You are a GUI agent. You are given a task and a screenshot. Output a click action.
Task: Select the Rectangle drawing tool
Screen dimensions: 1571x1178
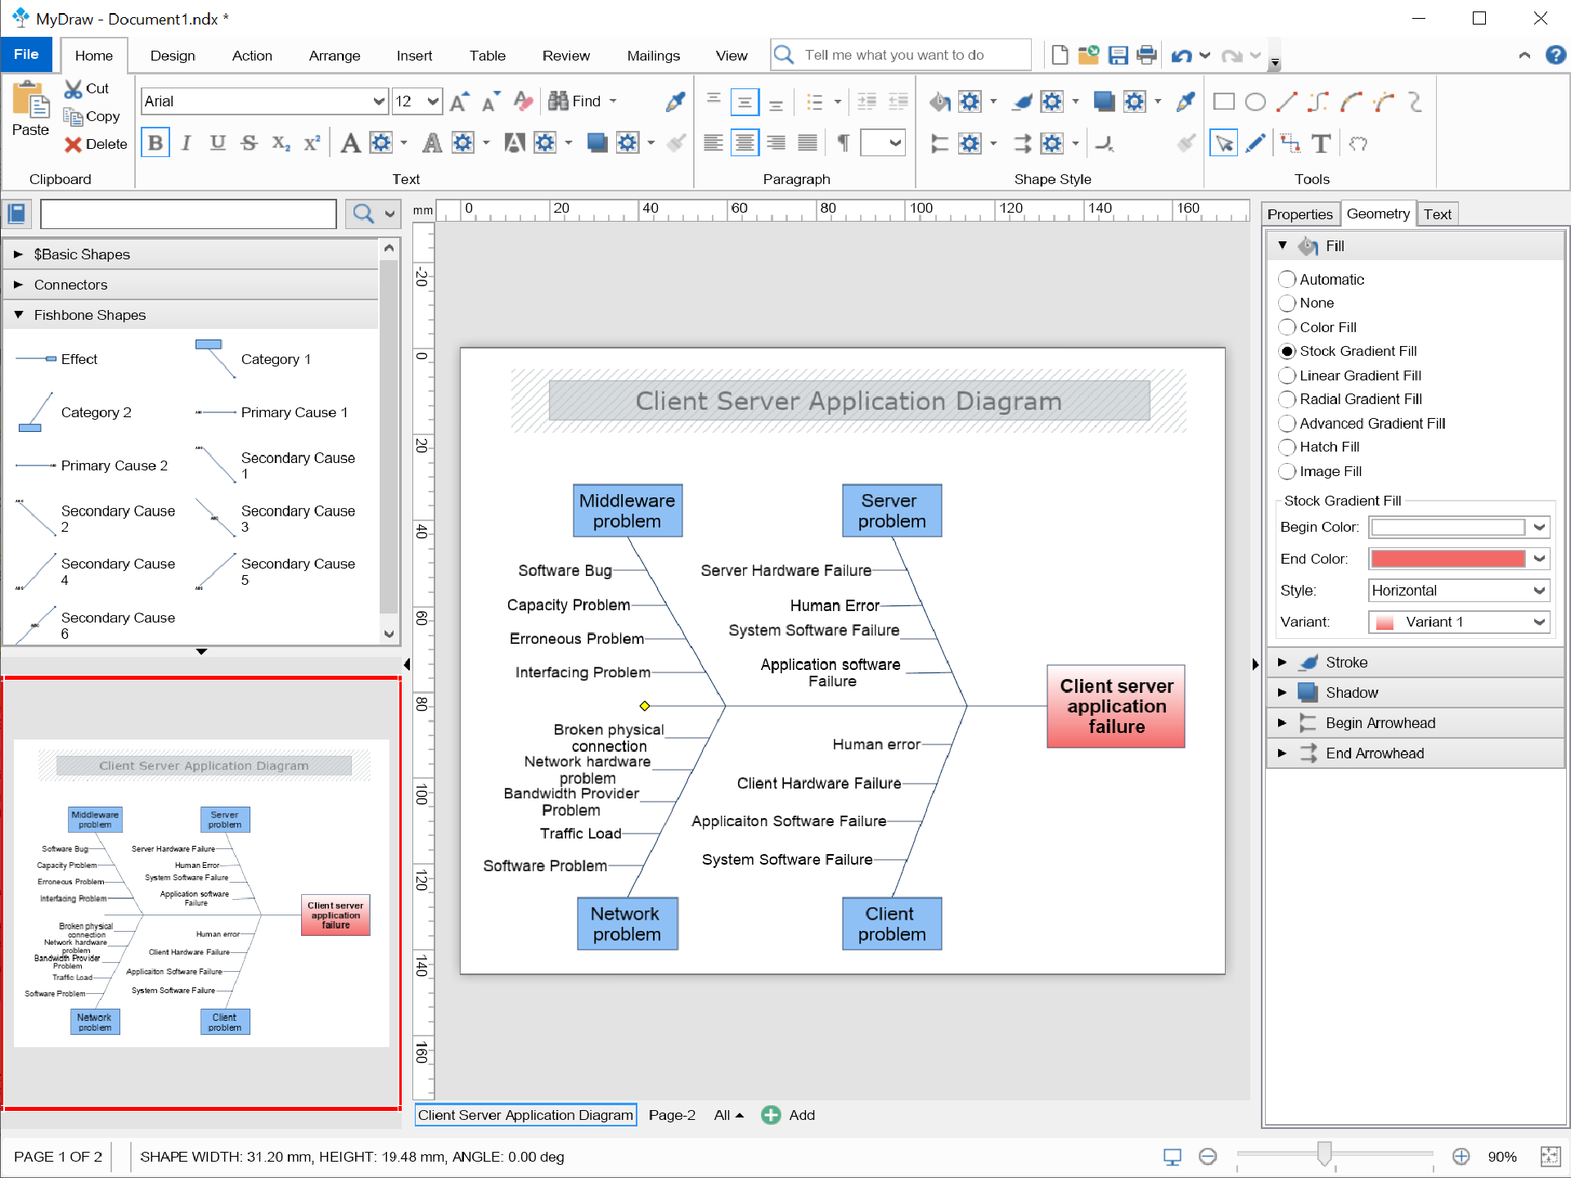click(1224, 101)
